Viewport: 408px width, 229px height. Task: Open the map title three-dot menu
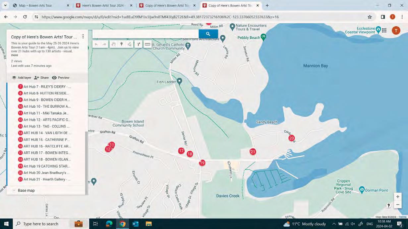(x=83, y=37)
